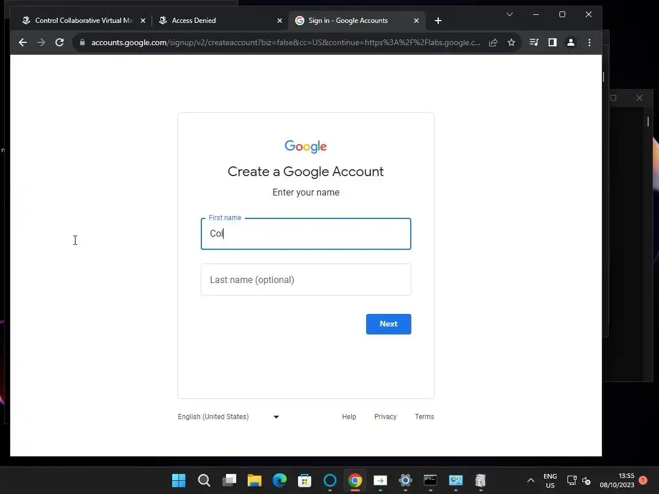Go back to the previous page
Screen dimensions: 659x494
tap(23, 42)
